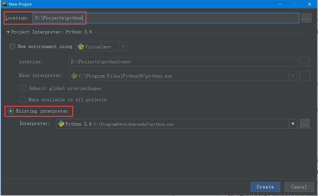Open the Base interpreter dropdown arrow
The height and width of the screenshot is (196, 318).
(x=293, y=76)
